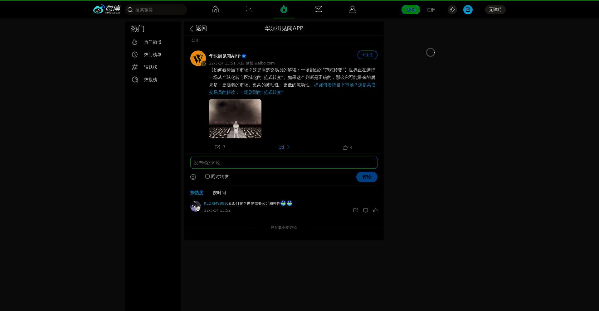Reply to KLDXM9999's comment
The image size is (599, 311).
366,210
